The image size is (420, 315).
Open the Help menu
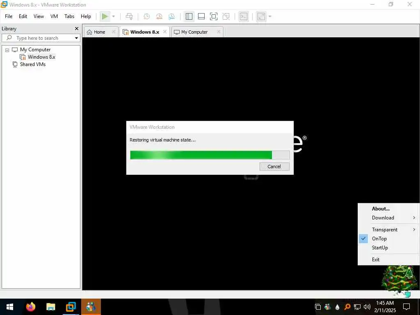click(86, 16)
